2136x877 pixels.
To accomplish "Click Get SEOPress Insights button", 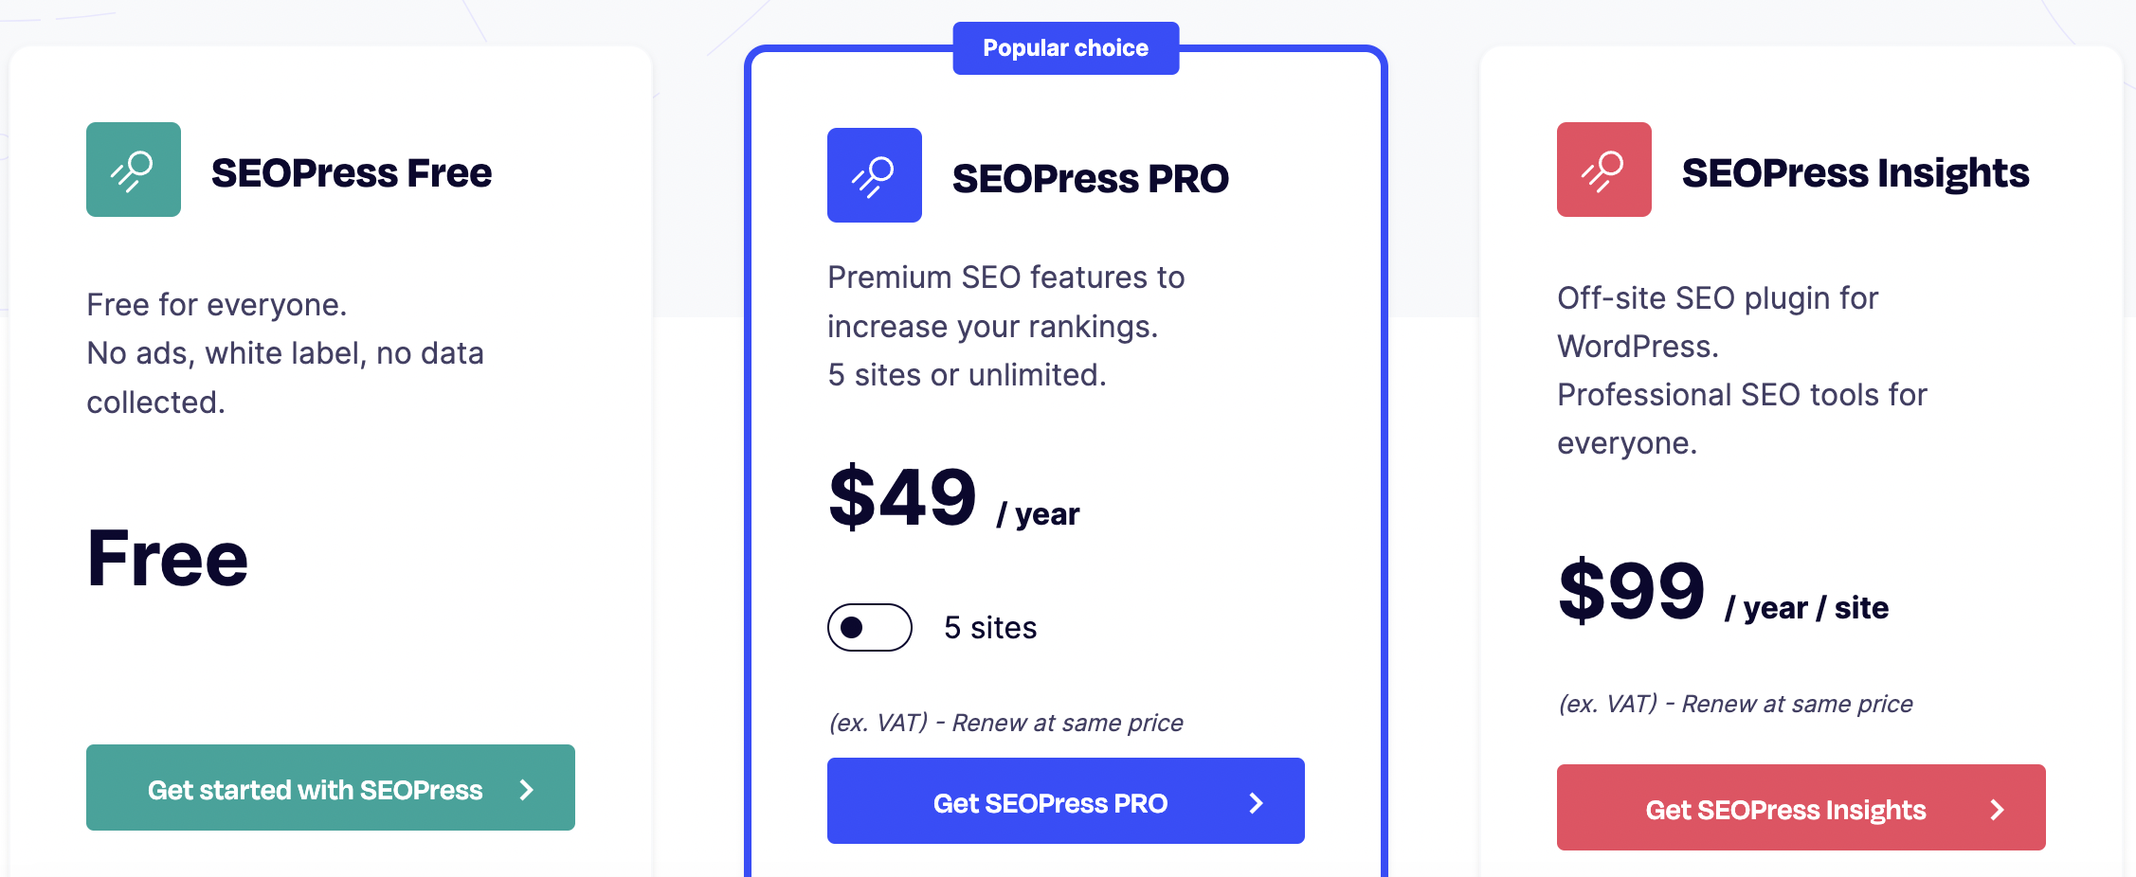I will pyautogui.click(x=1801, y=807).
